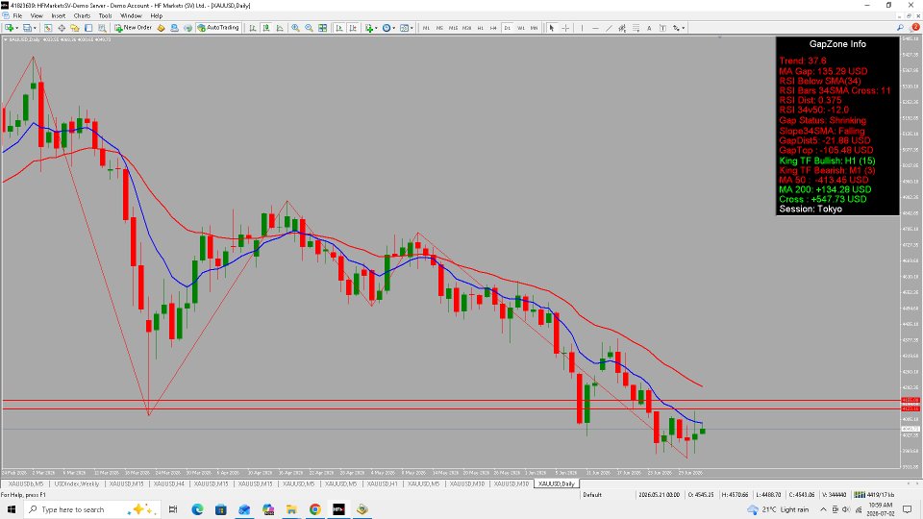Select the text label tool
Screen dimensions: 923x519
[662, 28]
